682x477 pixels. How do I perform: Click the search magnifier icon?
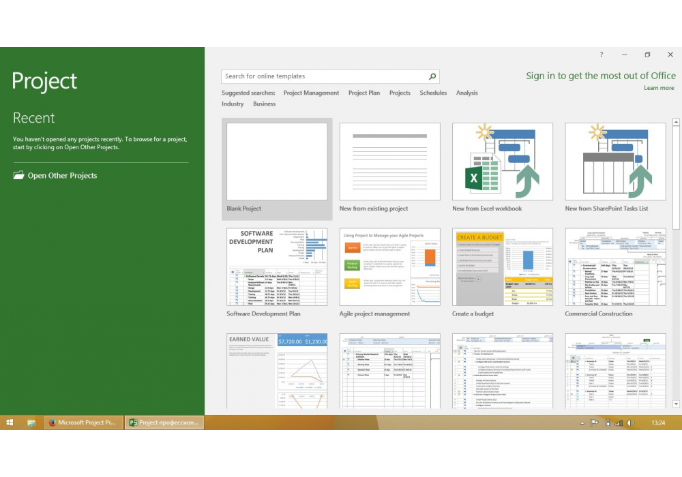coord(432,76)
